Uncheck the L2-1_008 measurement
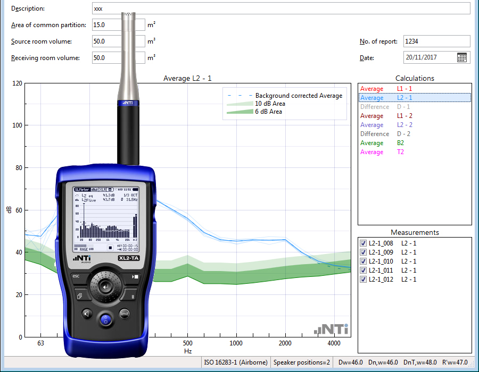 click(x=364, y=243)
